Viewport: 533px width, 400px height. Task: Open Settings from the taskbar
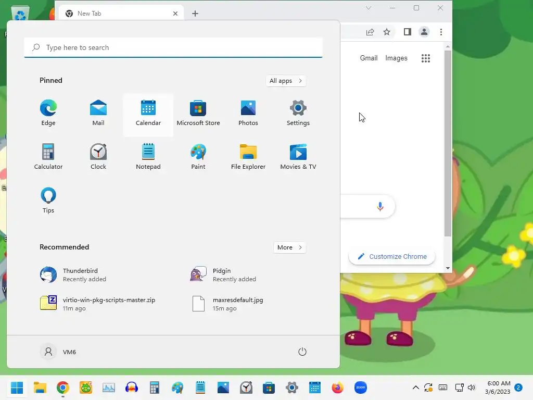[291, 387]
